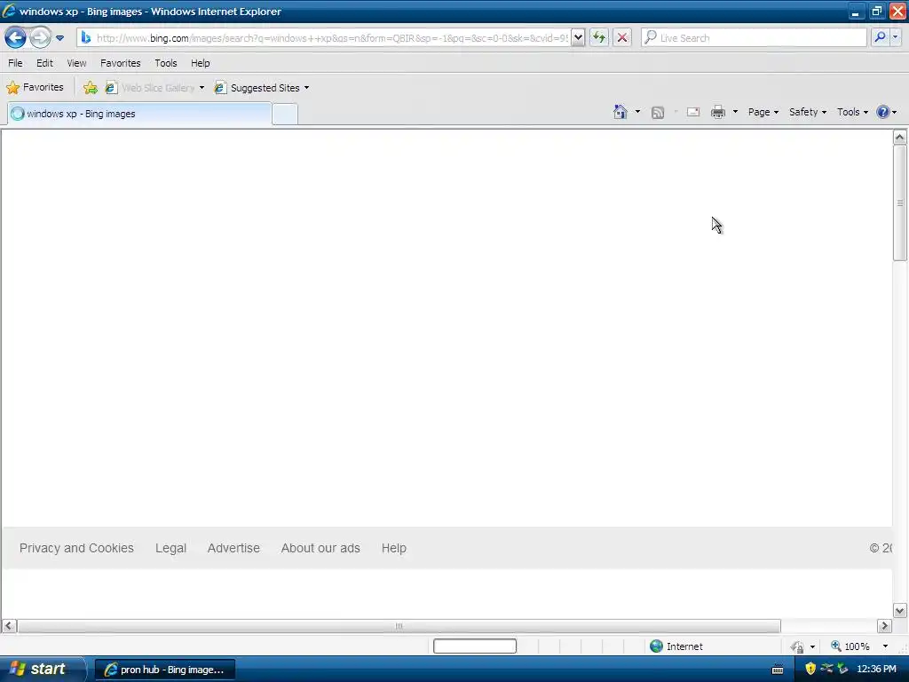909x682 pixels.
Task: Click the network connection tray icon
Action: [x=826, y=669]
